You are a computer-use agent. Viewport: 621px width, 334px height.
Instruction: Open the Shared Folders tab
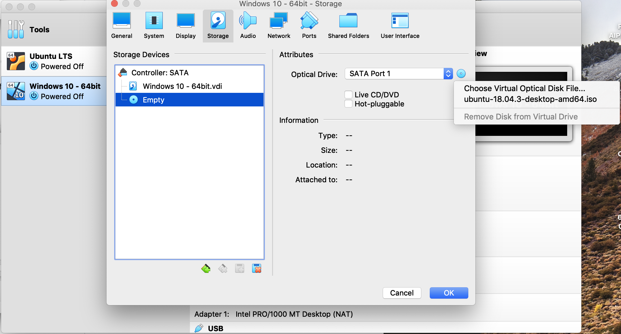click(348, 26)
